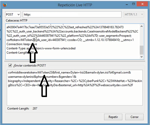150x125 pixels.
Task: Click the user_segment=Prospect cookie text
Action: click(115, 36)
